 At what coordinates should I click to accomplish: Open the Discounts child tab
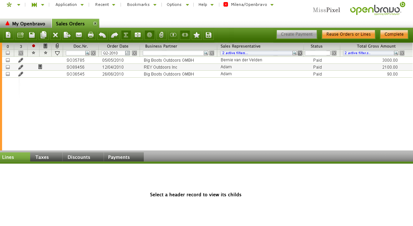pos(83,157)
